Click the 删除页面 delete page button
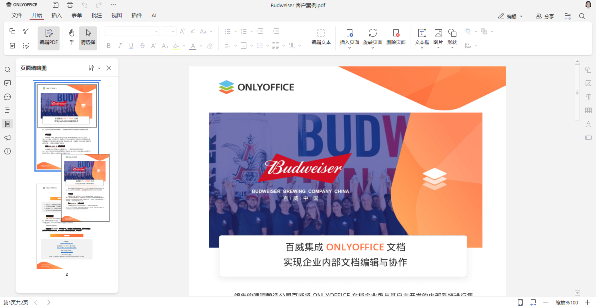Image resolution: width=596 pixels, height=308 pixels. (x=396, y=37)
